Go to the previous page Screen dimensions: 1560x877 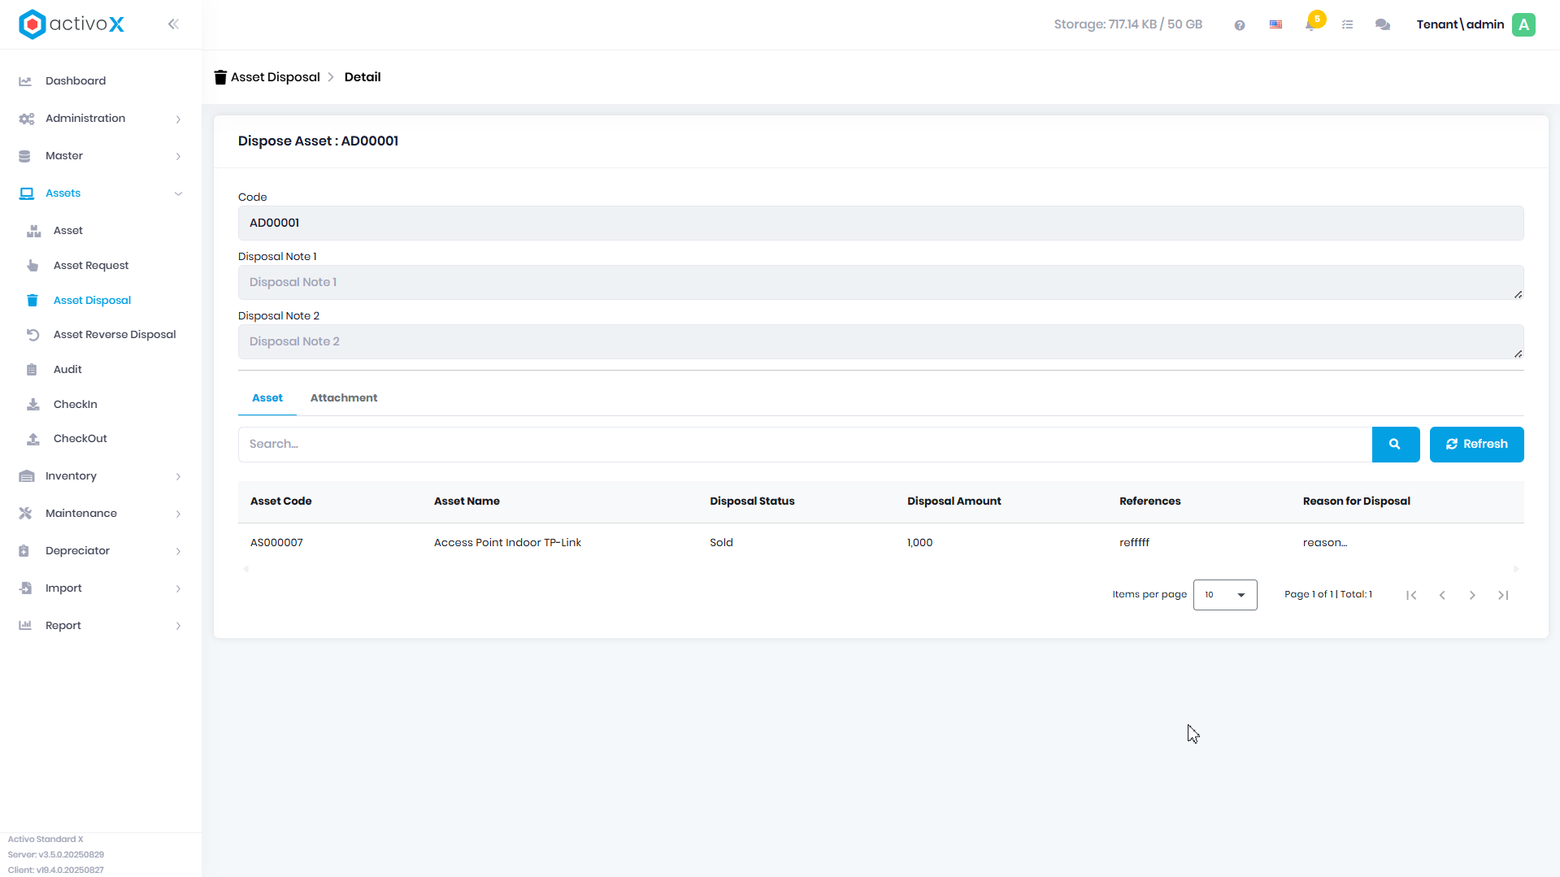(x=1442, y=595)
